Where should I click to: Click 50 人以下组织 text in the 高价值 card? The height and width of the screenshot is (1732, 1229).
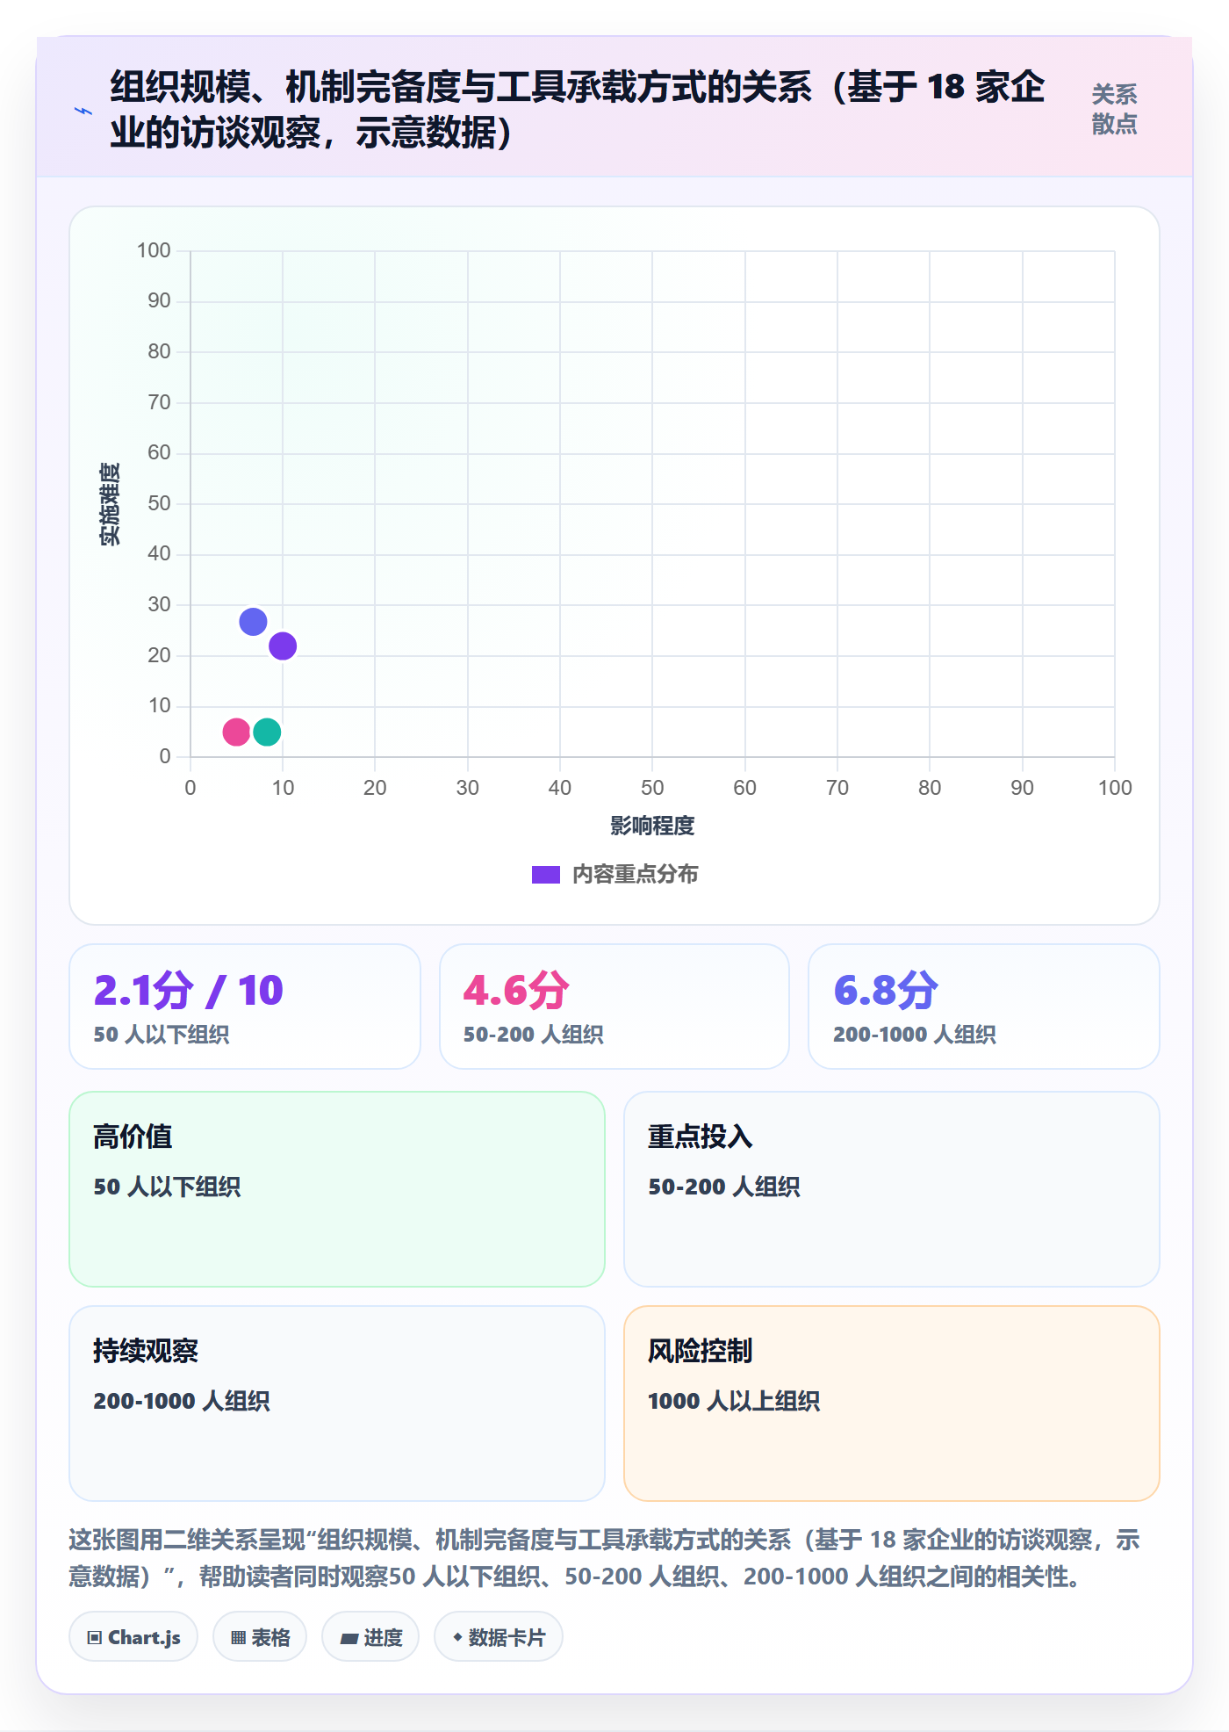click(167, 1187)
